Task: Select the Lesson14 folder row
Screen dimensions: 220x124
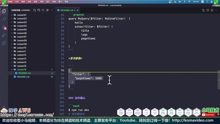Action: pos(32,62)
